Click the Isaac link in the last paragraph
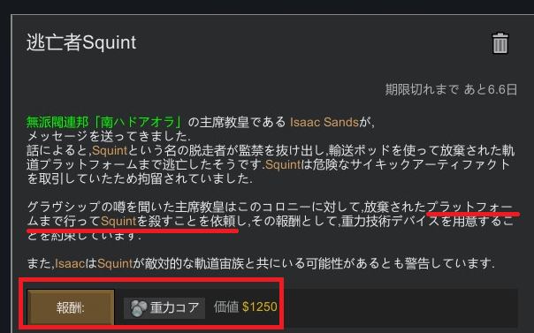Viewport: 534px width, 333px height. 70,263
